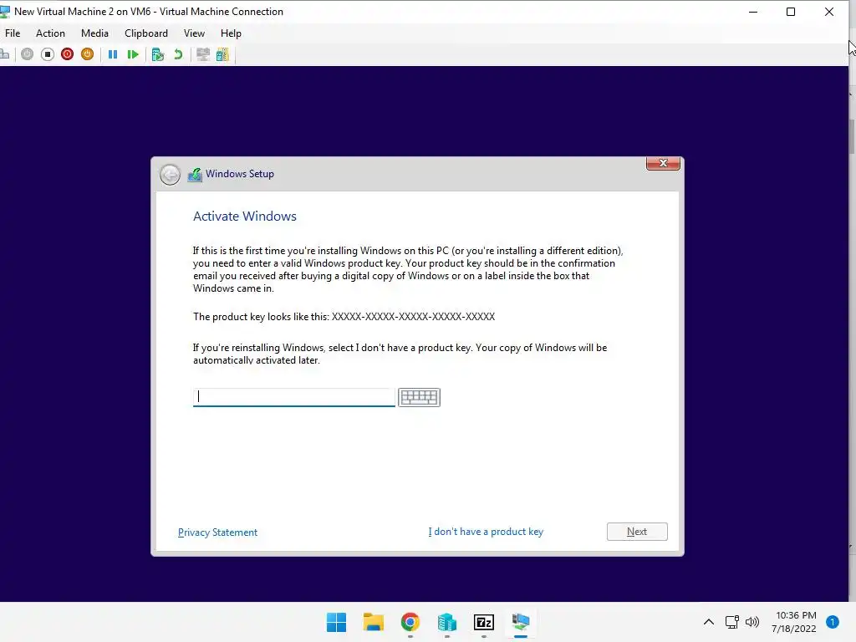The image size is (856, 642).
Task: Click the XXXXX-XXXXX-XXXXX-XXXXX-XXXXX sample key text
Action: tap(413, 317)
